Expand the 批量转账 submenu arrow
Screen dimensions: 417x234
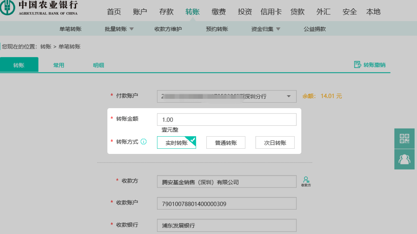(131, 29)
